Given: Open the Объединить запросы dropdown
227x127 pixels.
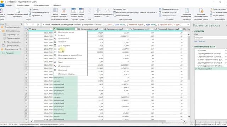Looking at the screenshot, I should click(x=169, y=9).
